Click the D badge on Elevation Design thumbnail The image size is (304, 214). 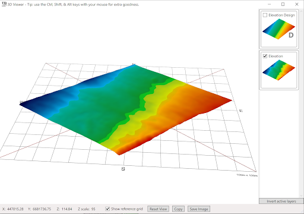(x=291, y=35)
